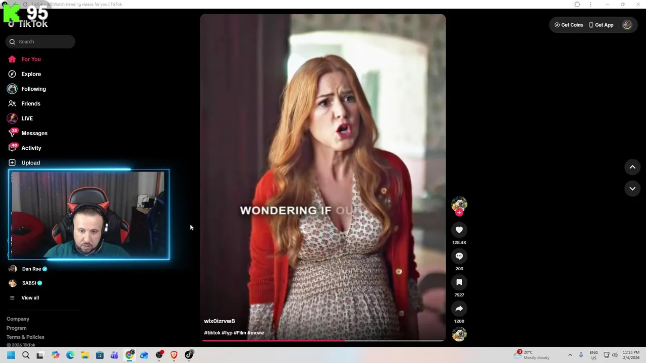Screen dimensions: 646x363
Task: Open Microsoft Store from the taskbar
Action: [99, 355]
